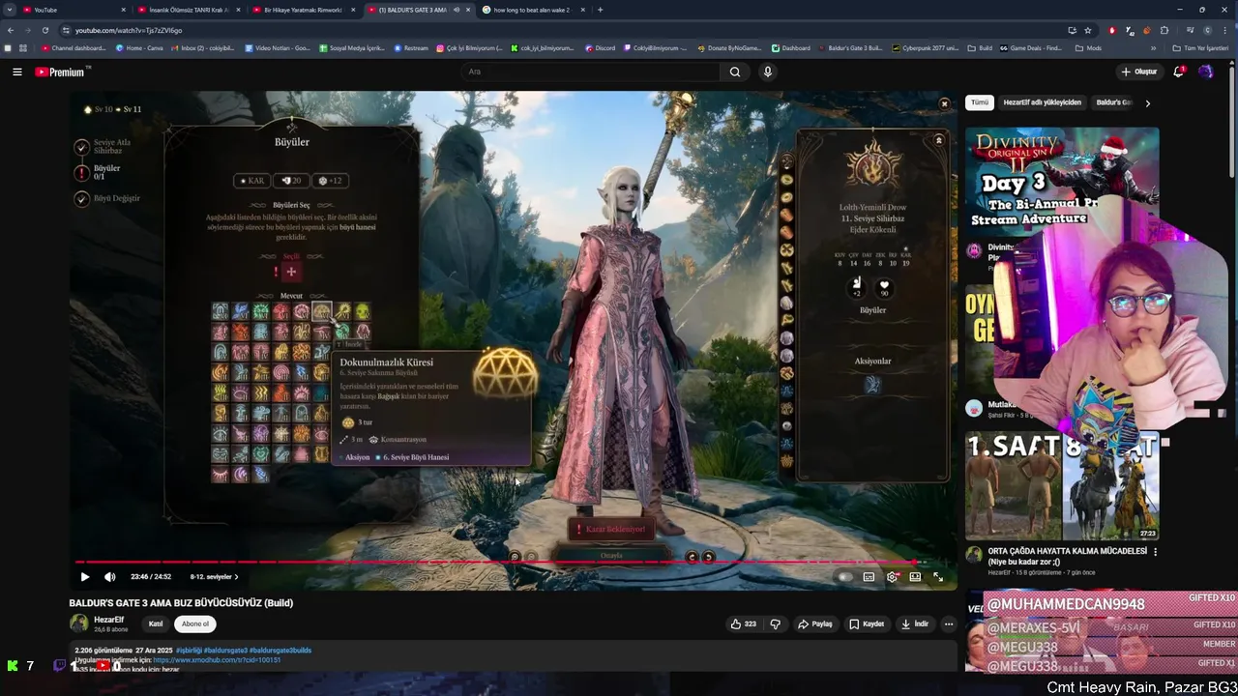Open the 27:23 medieval survival video thumbnail
Viewport: 1238px width, 696px height.
tap(1062, 486)
